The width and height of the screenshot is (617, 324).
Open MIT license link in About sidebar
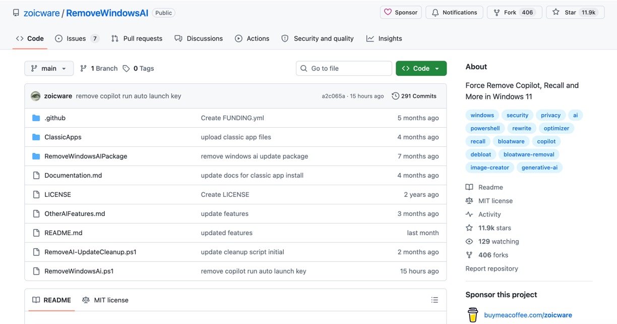click(x=489, y=201)
